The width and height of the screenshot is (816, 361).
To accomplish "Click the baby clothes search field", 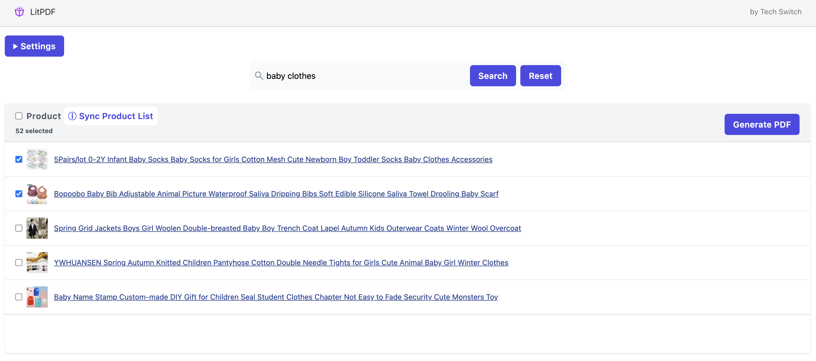I will pyautogui.click(x=364, y=76).
